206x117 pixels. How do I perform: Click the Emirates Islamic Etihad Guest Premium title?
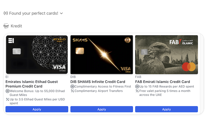32,84
